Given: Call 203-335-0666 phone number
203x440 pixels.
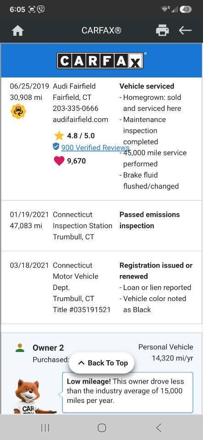Looking at the screenshot, I should 76,108.
